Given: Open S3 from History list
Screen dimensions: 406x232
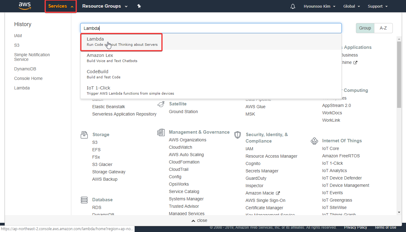Looking at the screenshot, I should pyautogui.click(x=17, y=45).
